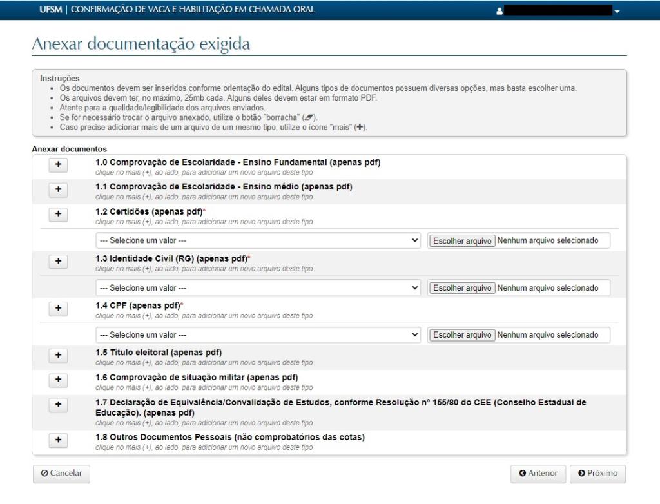
Task: Add situação militar document via plus
Action: tap(58, 380)
